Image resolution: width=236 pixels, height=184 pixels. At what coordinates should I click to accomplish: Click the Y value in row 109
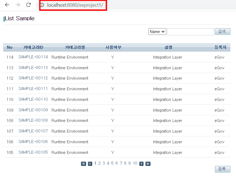tap(113, 110)
